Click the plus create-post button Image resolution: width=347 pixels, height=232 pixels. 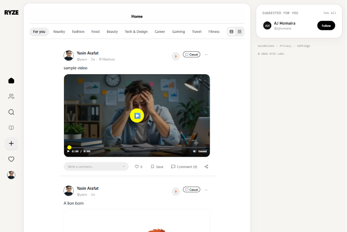point(11,144)
